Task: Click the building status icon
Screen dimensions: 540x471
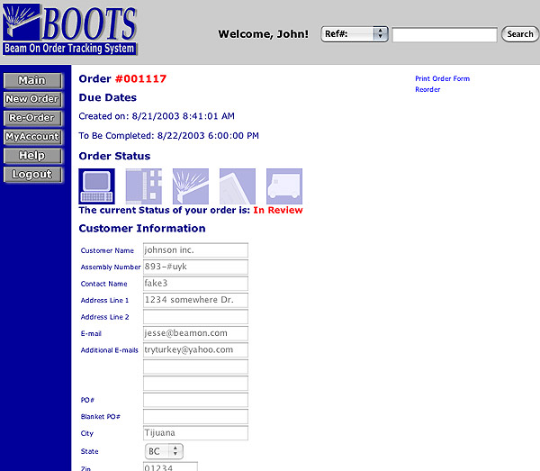Action: tap(144, 186)
